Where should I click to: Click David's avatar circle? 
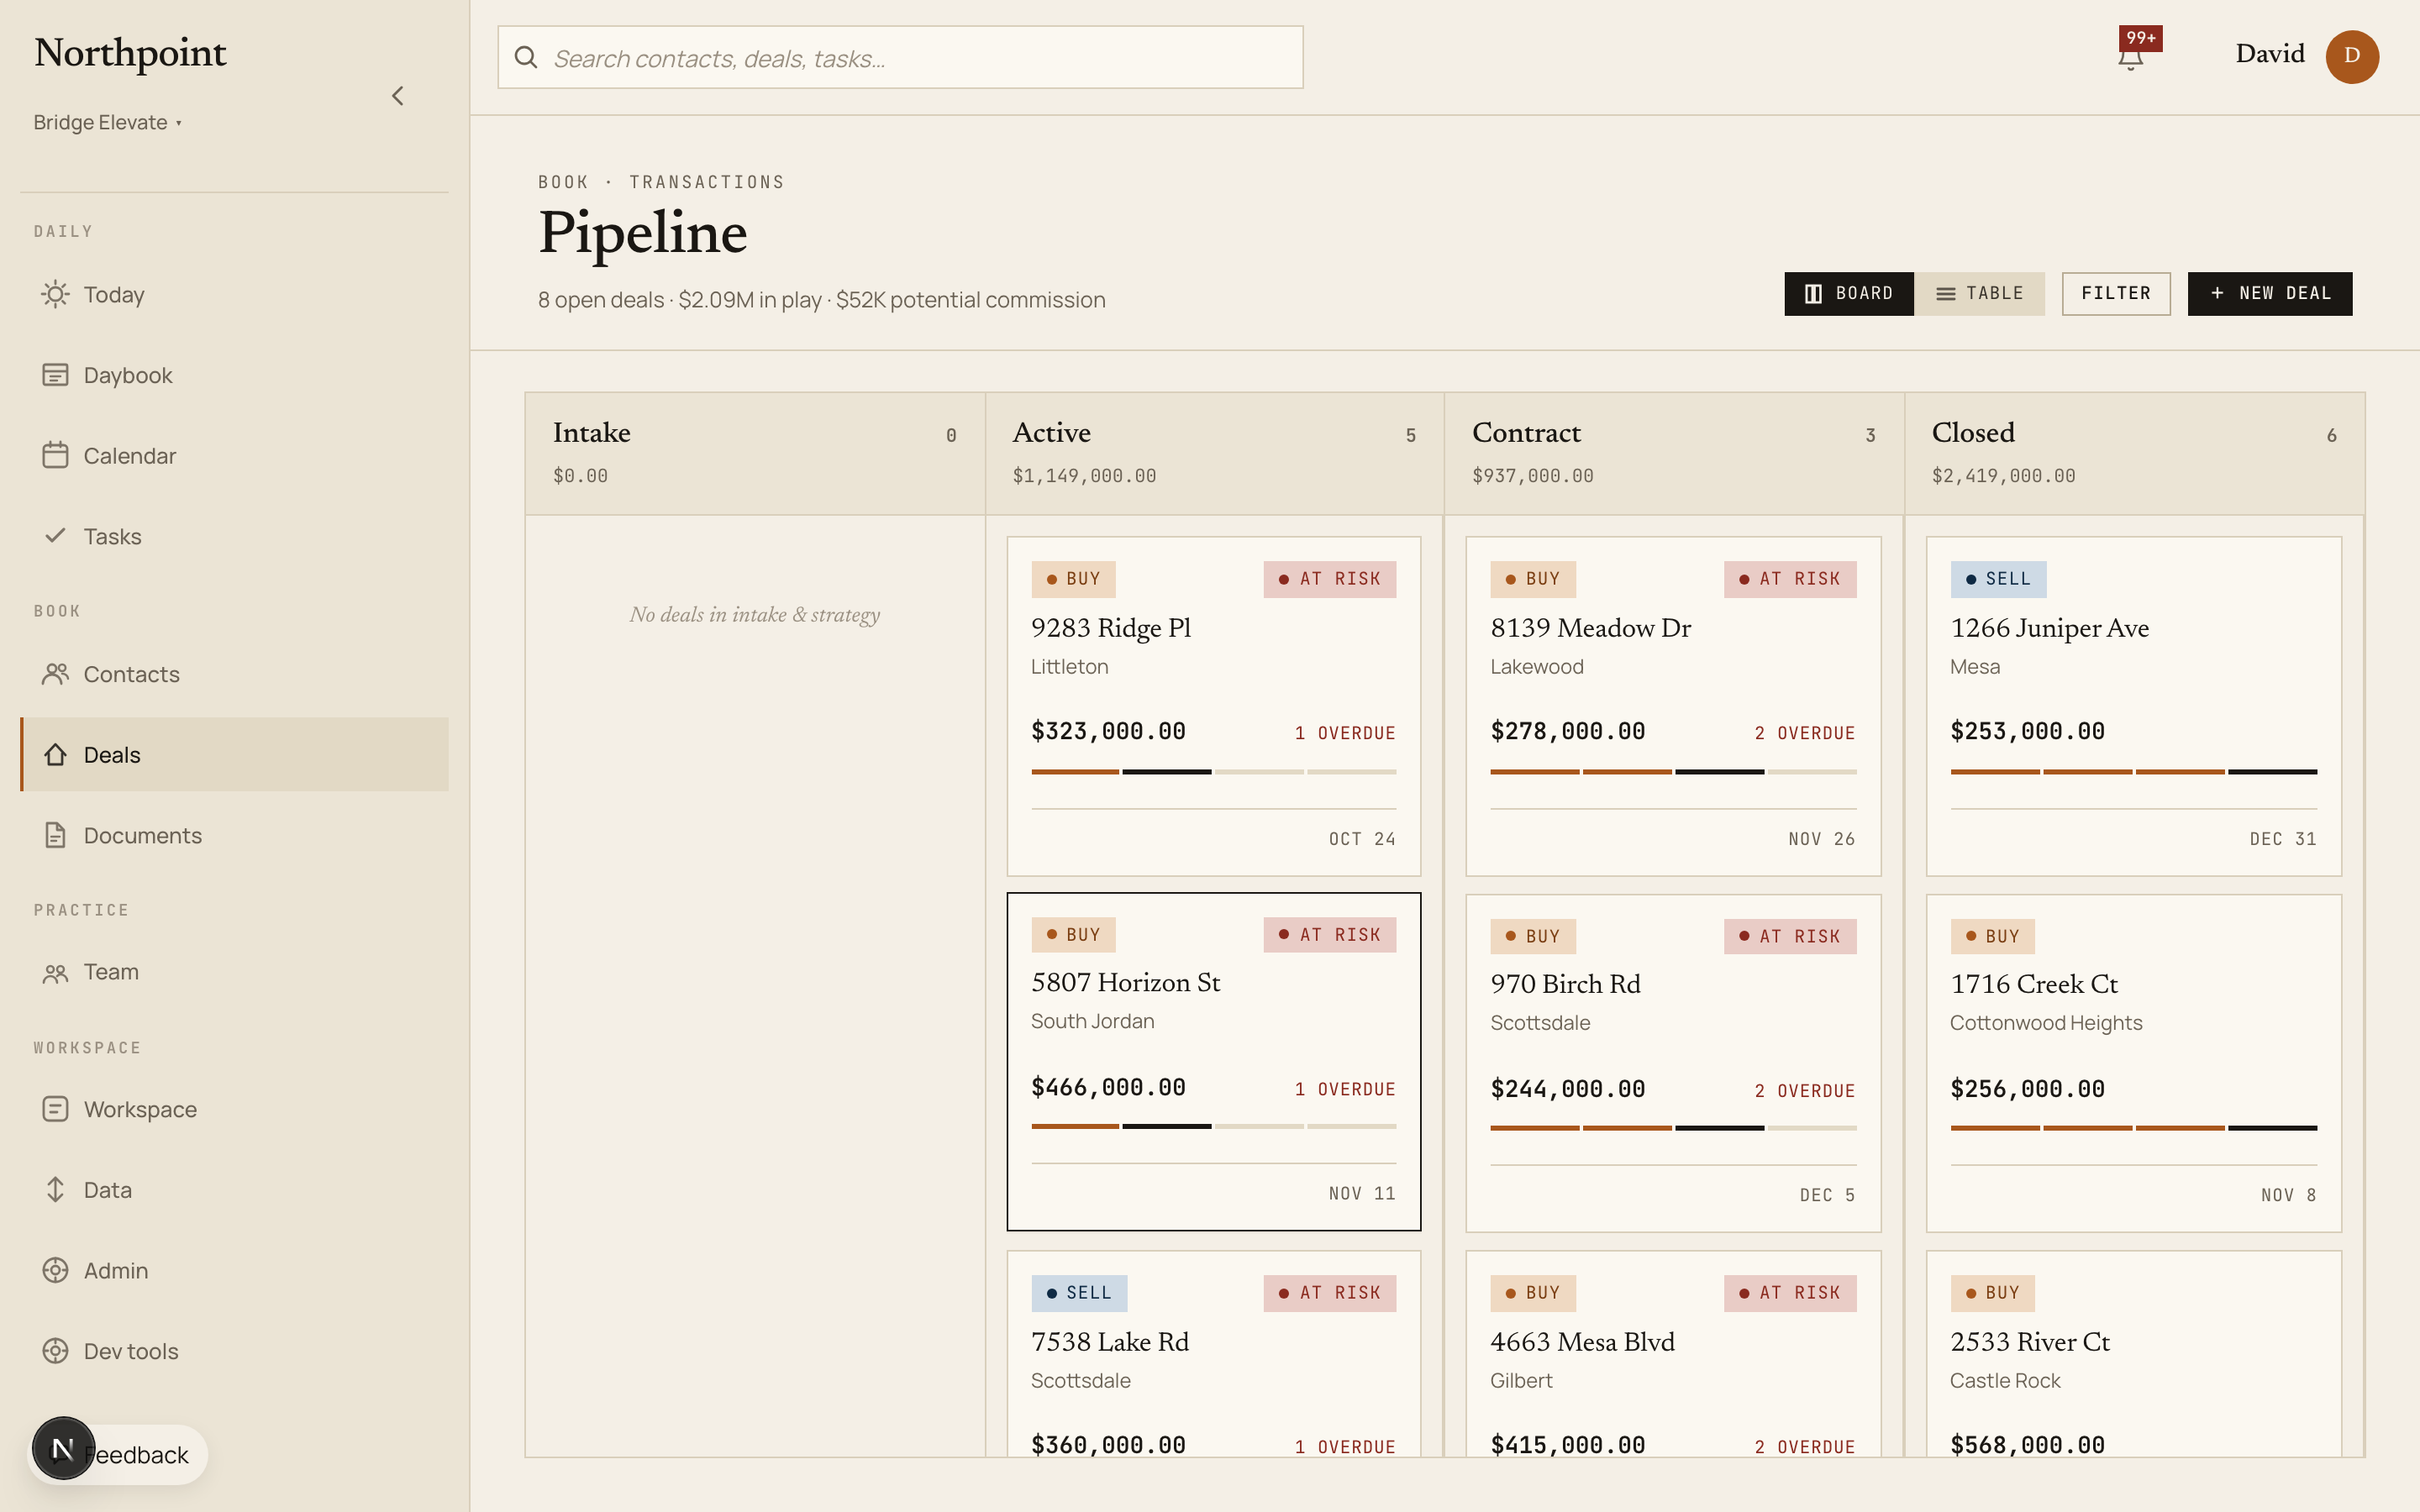[2352, 57]
